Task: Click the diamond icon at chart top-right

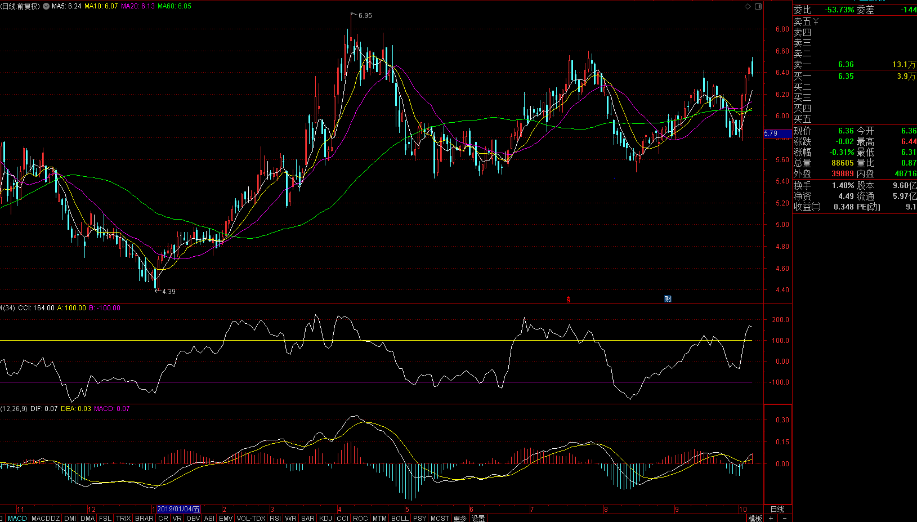Action: point(748,6)
